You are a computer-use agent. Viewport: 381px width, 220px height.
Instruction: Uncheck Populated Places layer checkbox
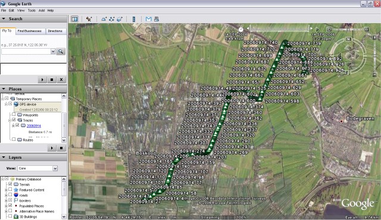point(10,206)
